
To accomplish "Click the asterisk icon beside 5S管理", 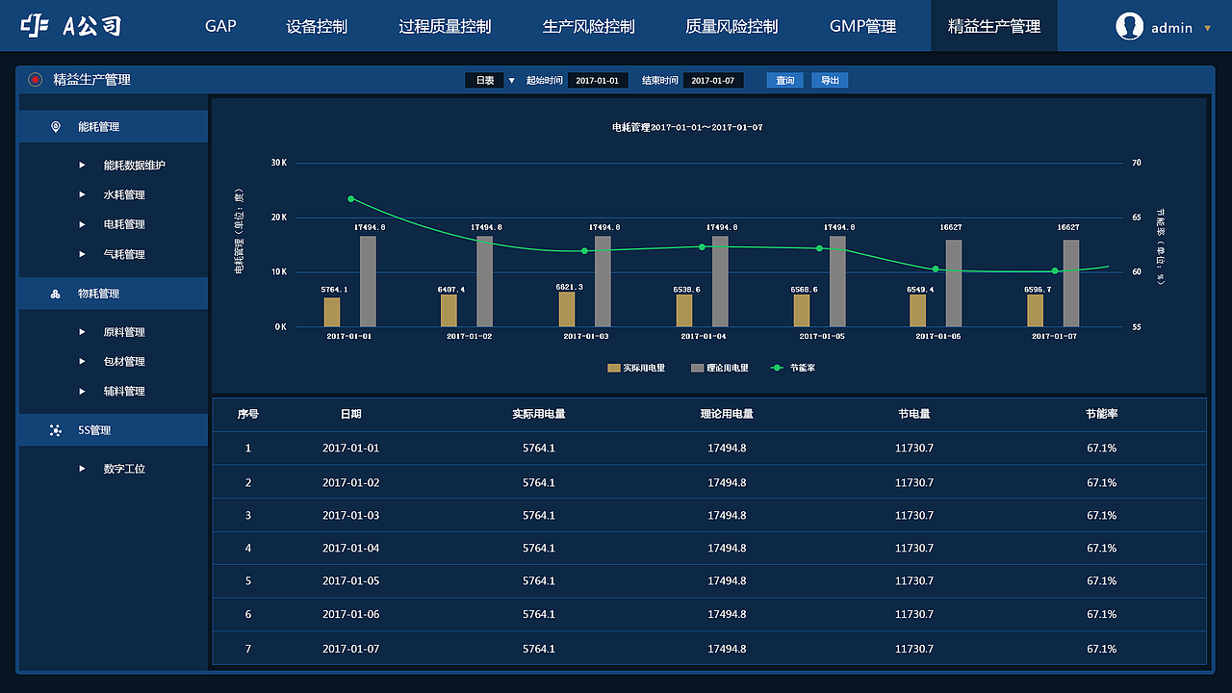I will click(x=56, y=430).
